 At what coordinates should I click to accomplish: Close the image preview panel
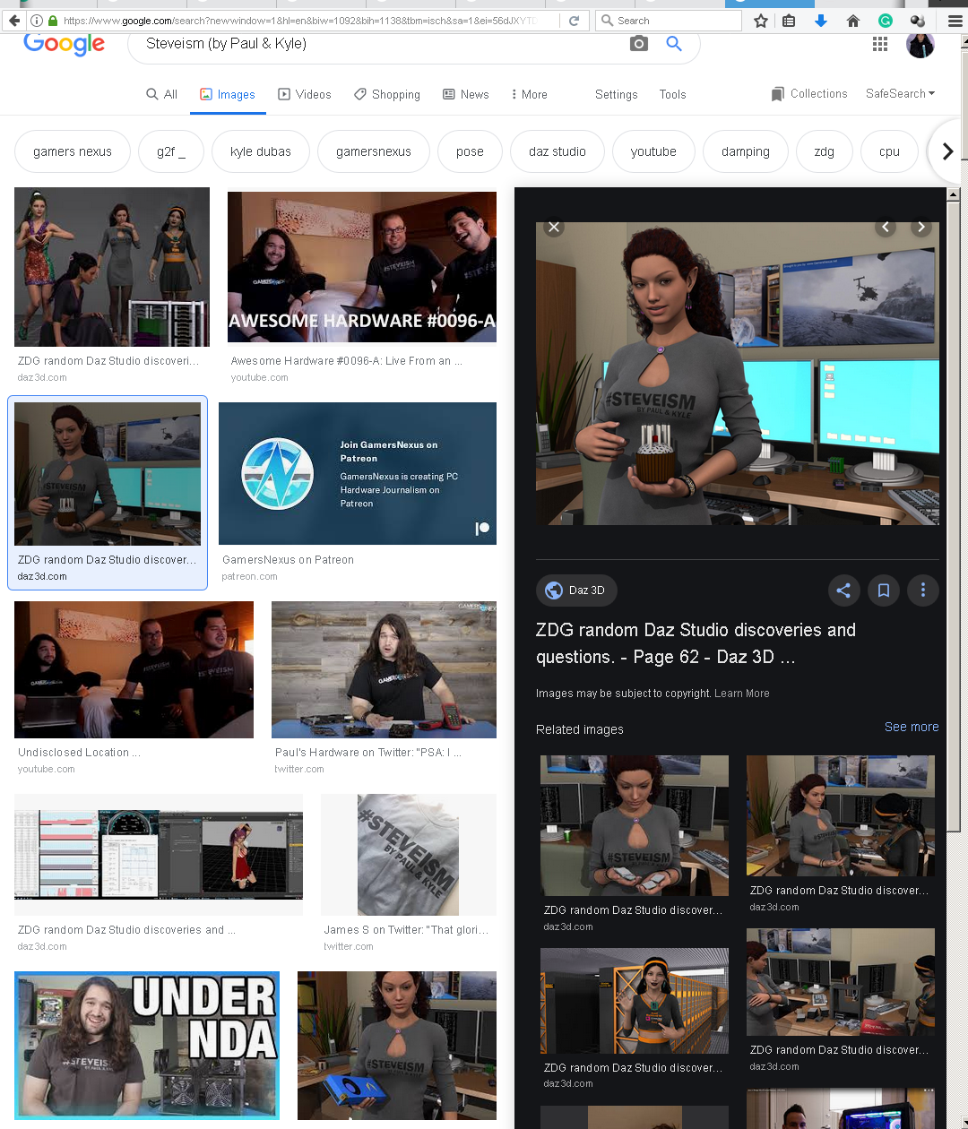point(554,228)
